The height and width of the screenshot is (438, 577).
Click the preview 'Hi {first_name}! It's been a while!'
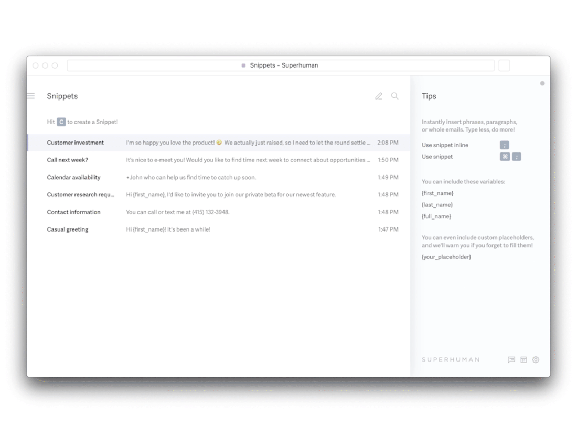[x=168, y=229]
